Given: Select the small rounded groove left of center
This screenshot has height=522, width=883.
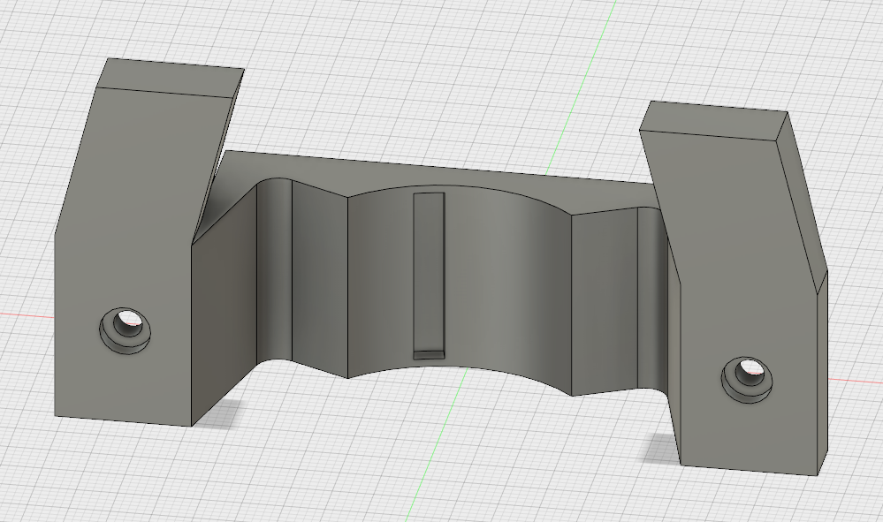Looking at the screenshot, I should (274, 270).
